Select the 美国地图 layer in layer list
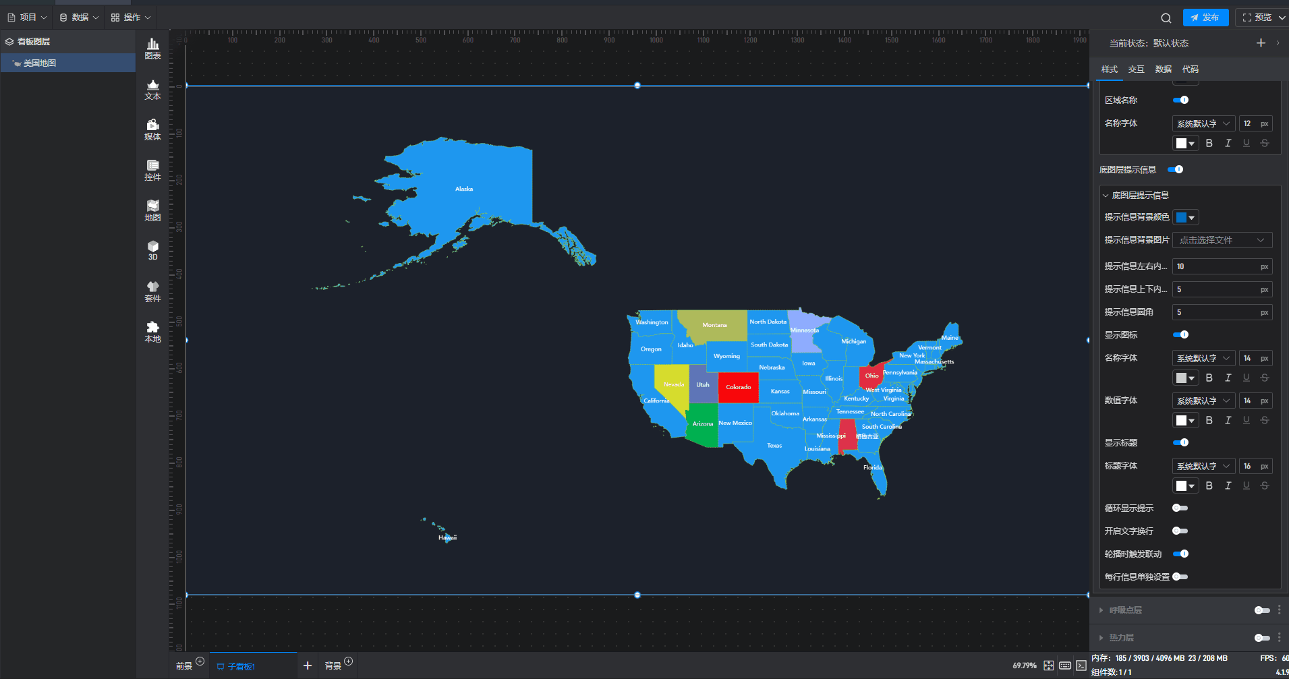This screenshot has width=1289, height=679. tap(40, 63)
